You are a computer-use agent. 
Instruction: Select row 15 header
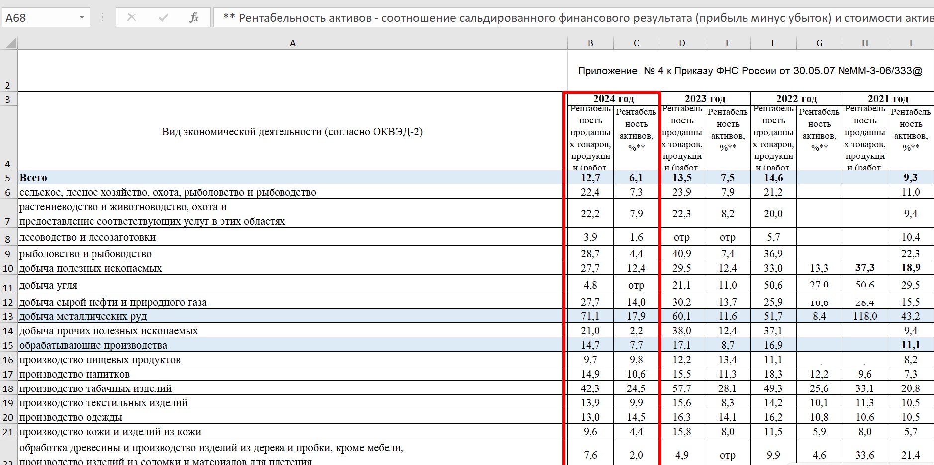point(8,345)
